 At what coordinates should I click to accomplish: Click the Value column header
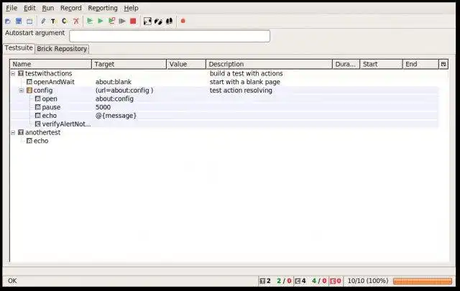186,64
